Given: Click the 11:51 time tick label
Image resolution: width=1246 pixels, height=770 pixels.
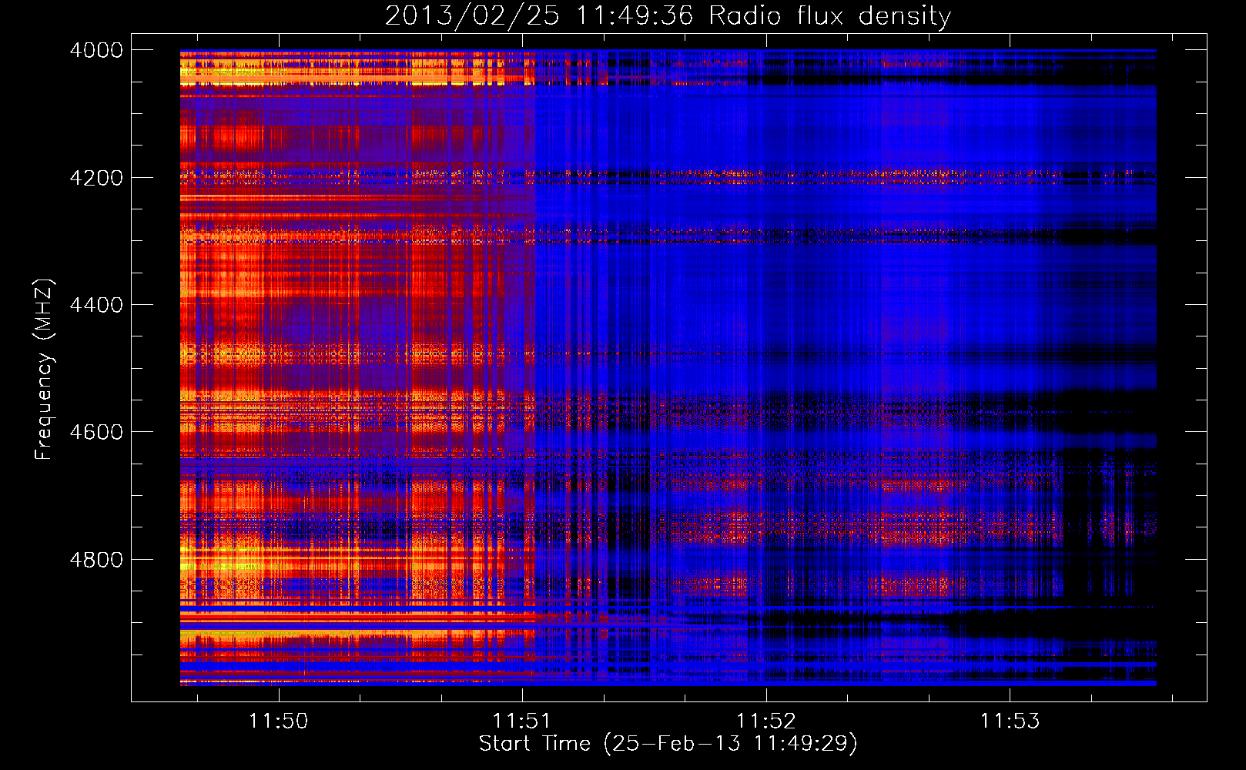Looking at the screenshot, I should click(522, 721).
